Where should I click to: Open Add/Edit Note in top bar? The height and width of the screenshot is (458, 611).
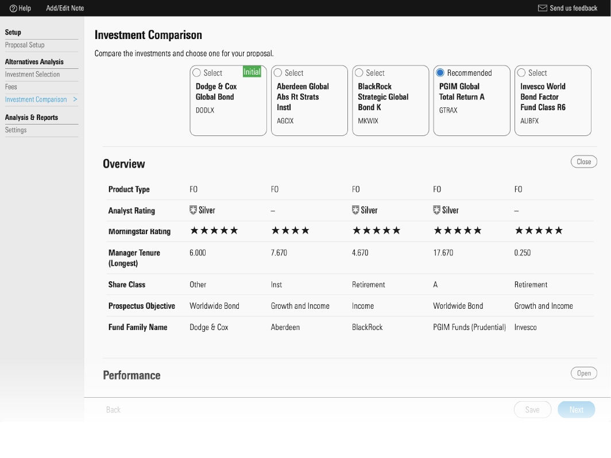click(65, 8)
